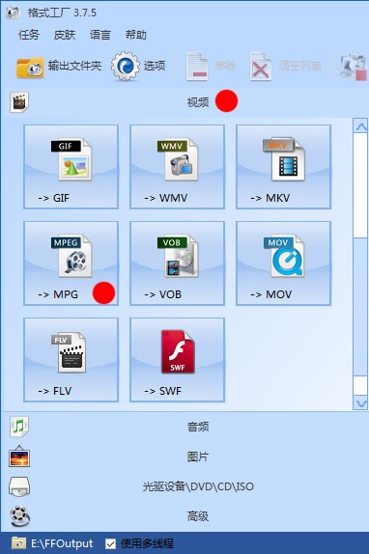The image size is (369, 554).
Task: Open the 帮助 menu
Action: 136,35
